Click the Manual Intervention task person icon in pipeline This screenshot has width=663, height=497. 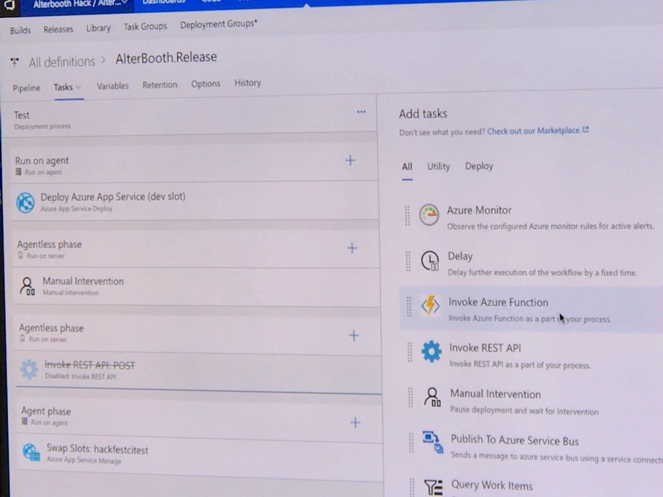27,286
